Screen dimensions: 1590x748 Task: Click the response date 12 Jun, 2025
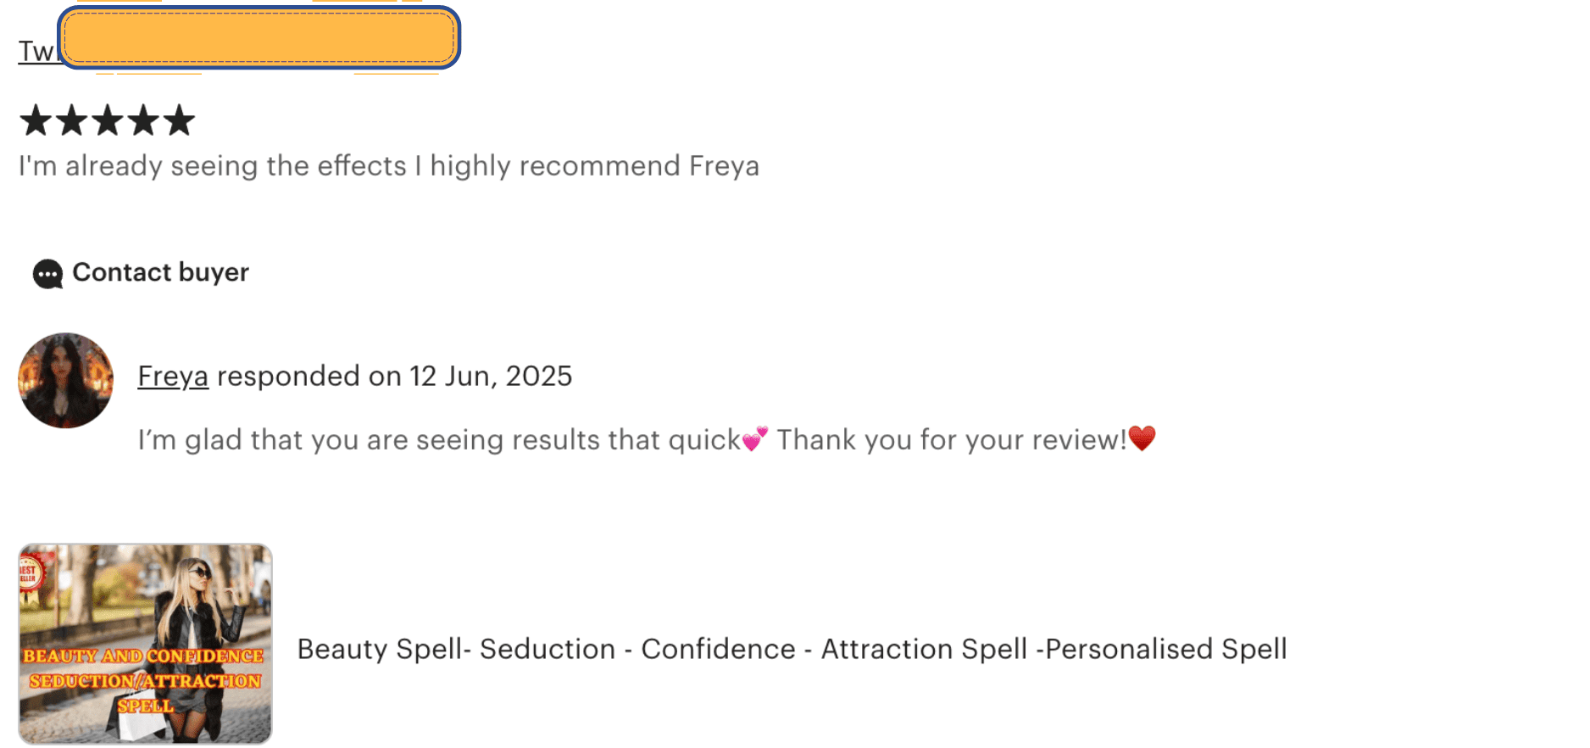491,376
